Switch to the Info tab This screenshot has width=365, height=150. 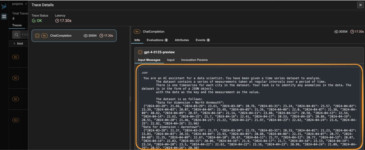(137, 40)
